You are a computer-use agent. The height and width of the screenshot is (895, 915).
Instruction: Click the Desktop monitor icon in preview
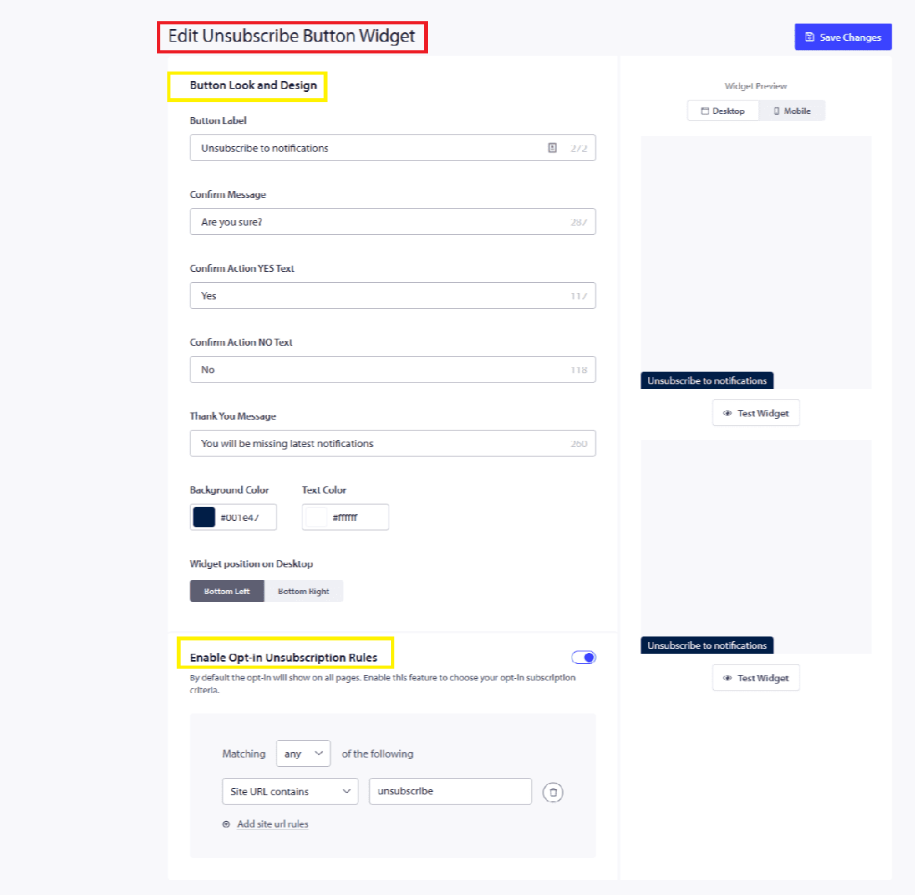click(x=705, y=111)
